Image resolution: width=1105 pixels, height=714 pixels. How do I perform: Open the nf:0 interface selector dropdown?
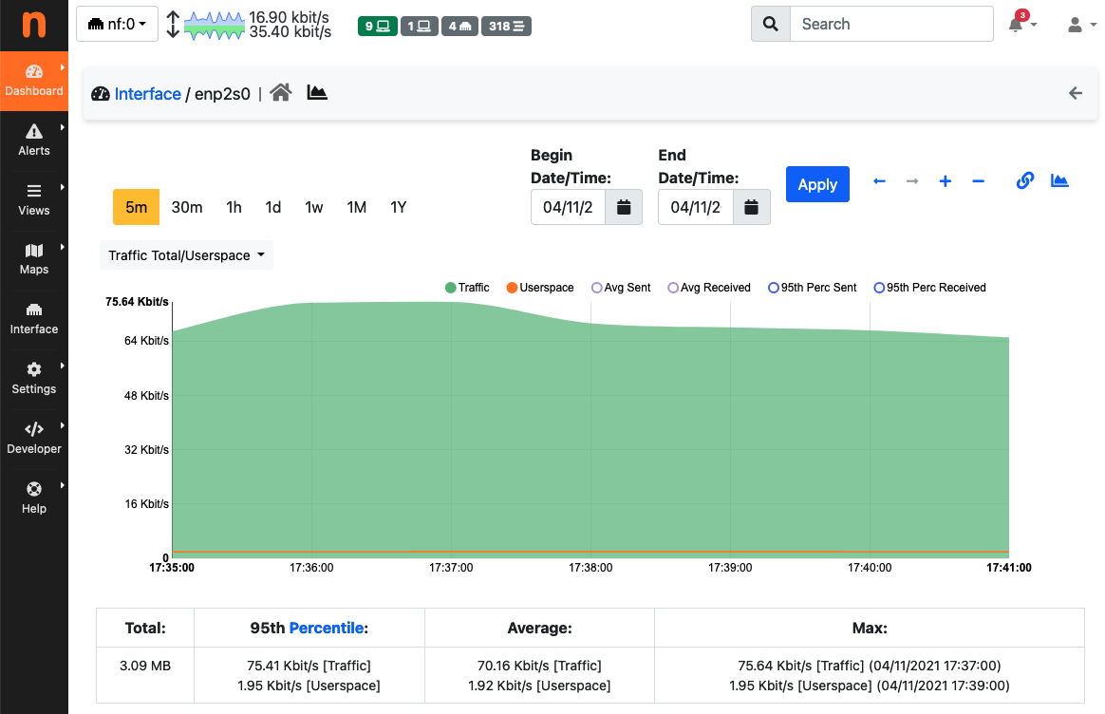117,24
